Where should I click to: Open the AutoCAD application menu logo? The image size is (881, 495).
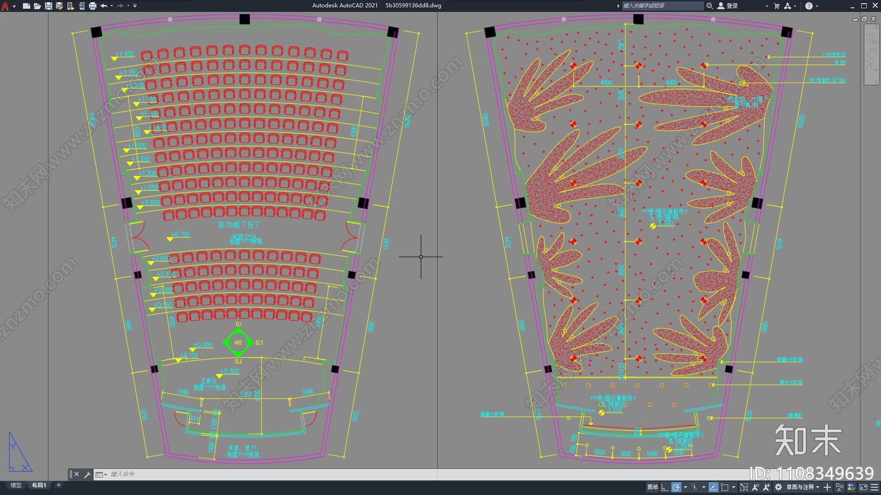coord(5,5)
